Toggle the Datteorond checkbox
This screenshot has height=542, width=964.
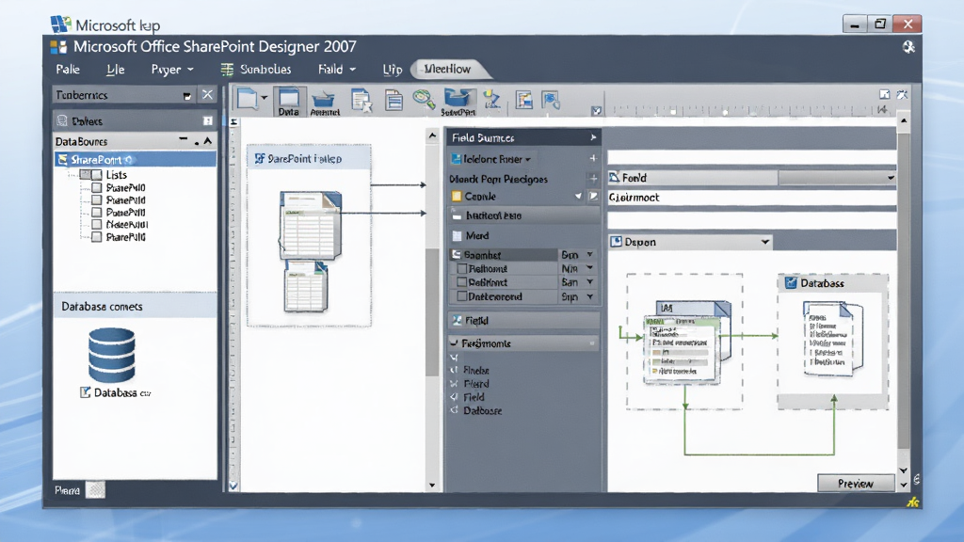(x=461, y=296)
